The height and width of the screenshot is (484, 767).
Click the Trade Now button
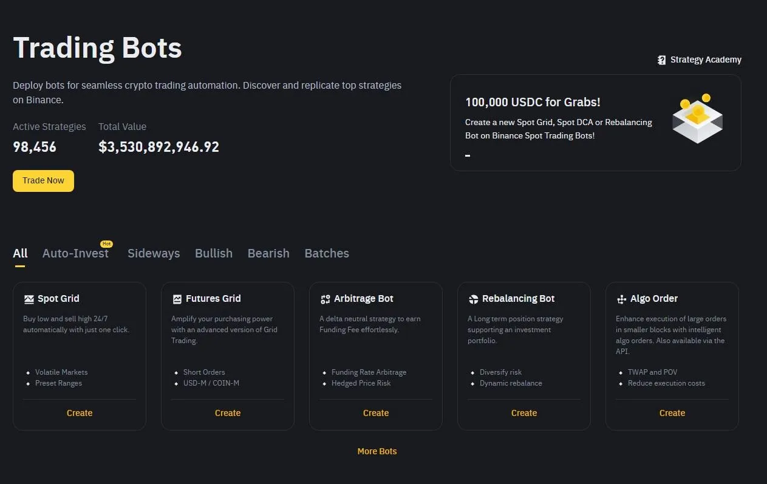click(x=43, y=180)
